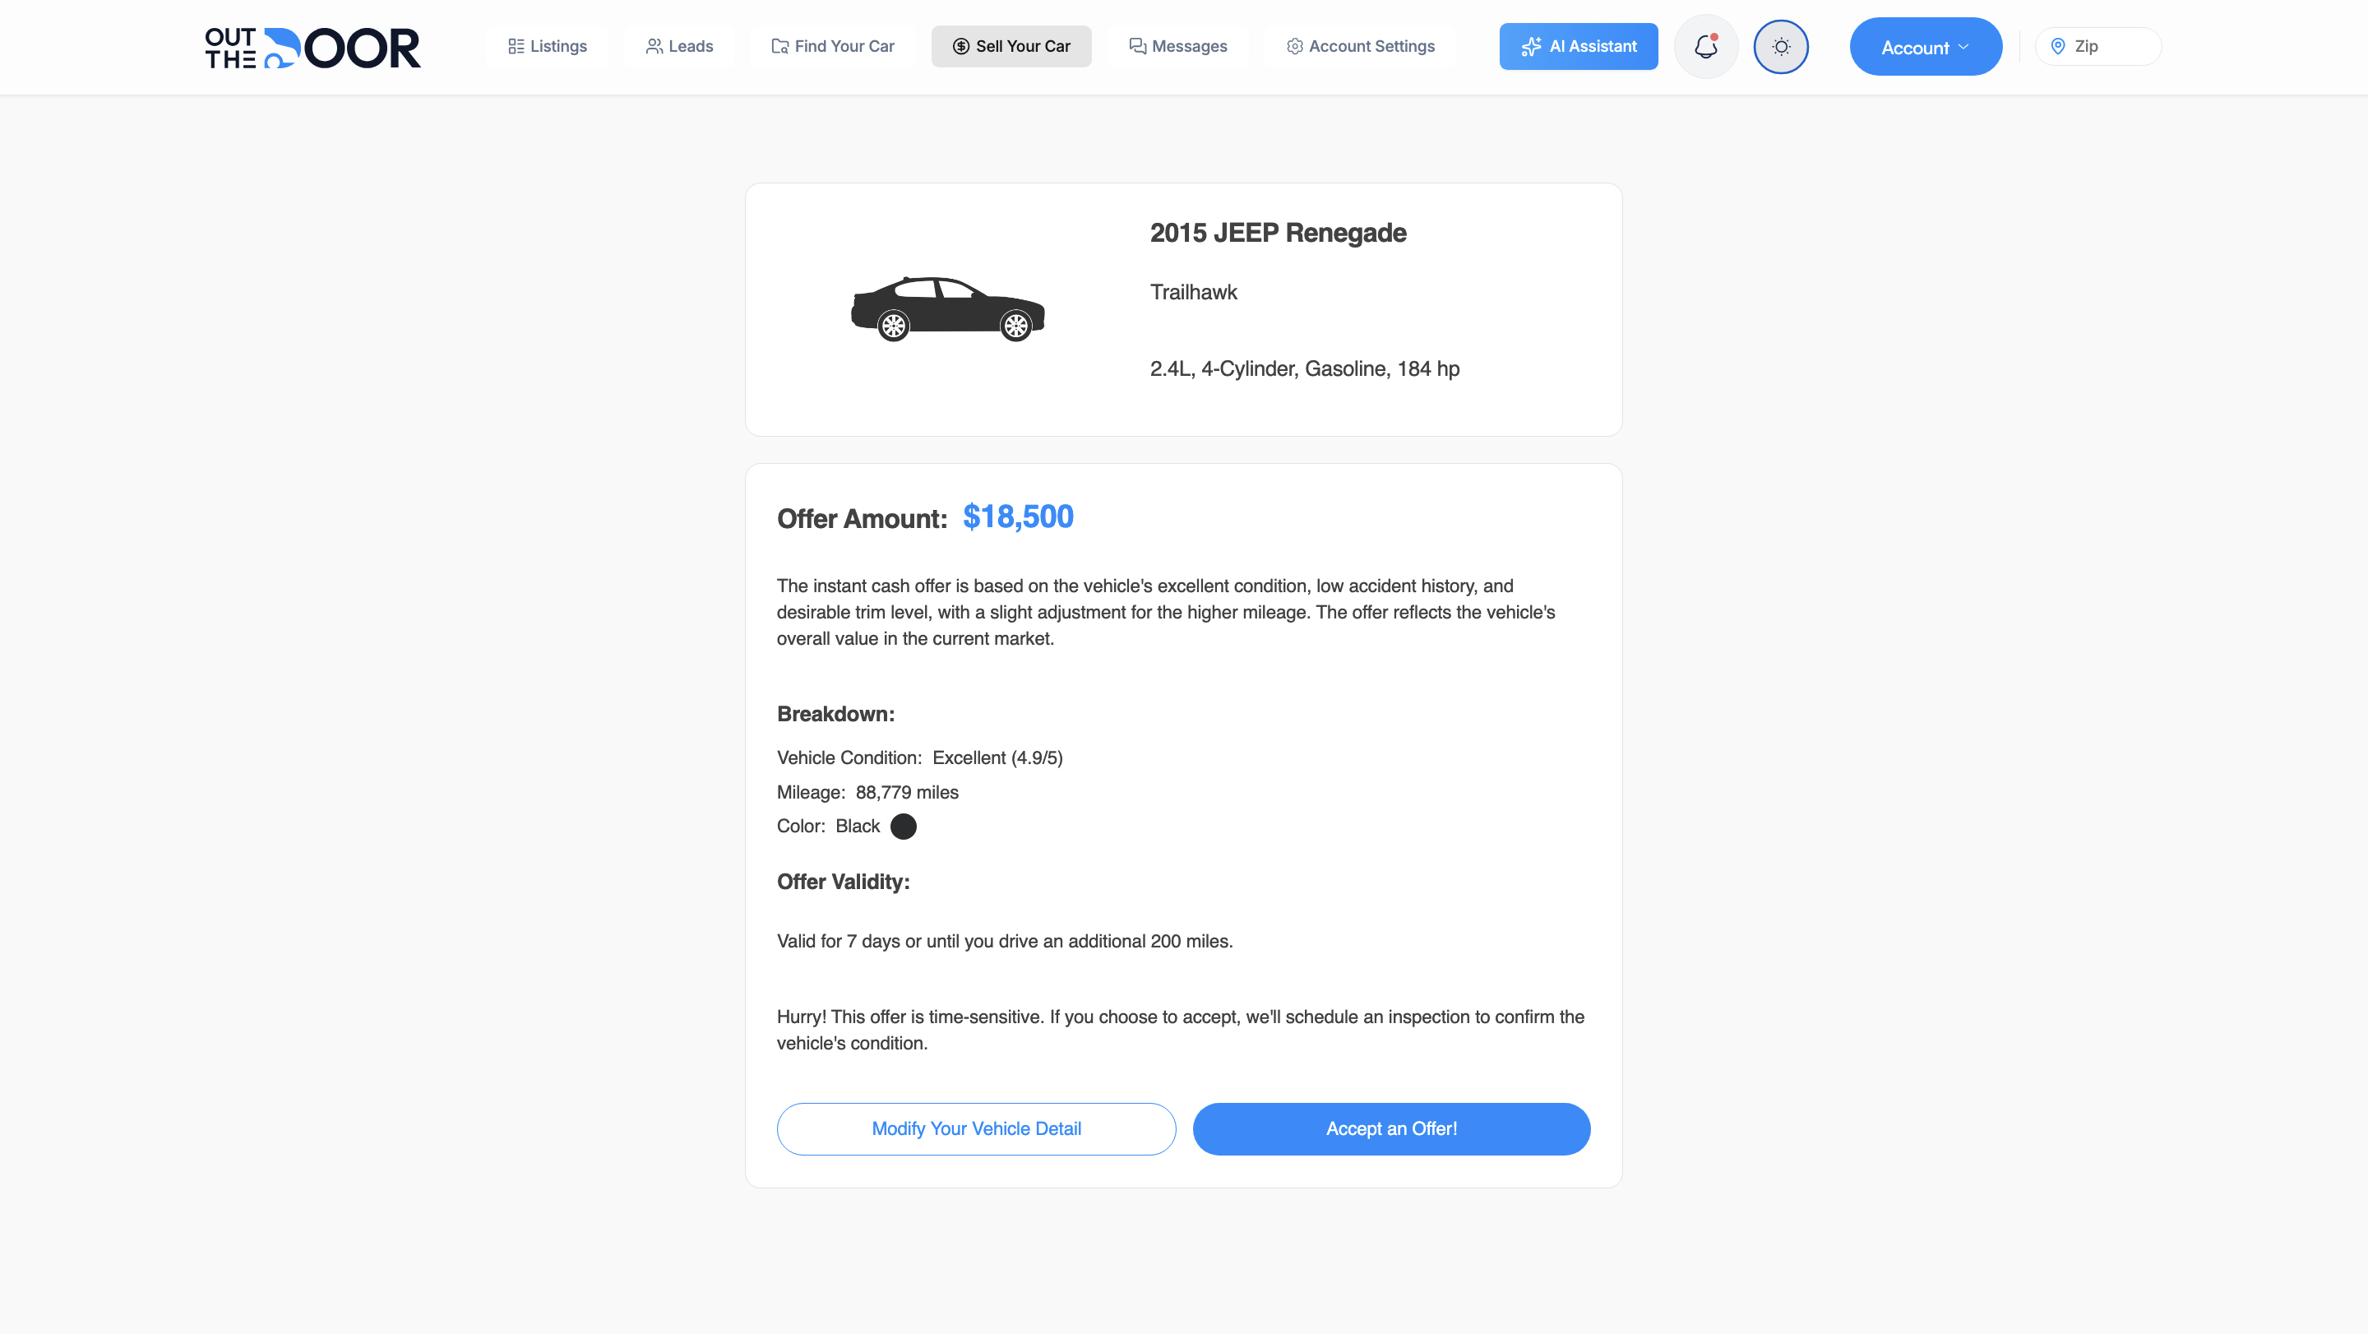
Task: Click the Find Your Car magnifier icon
Action: point(780,46)
